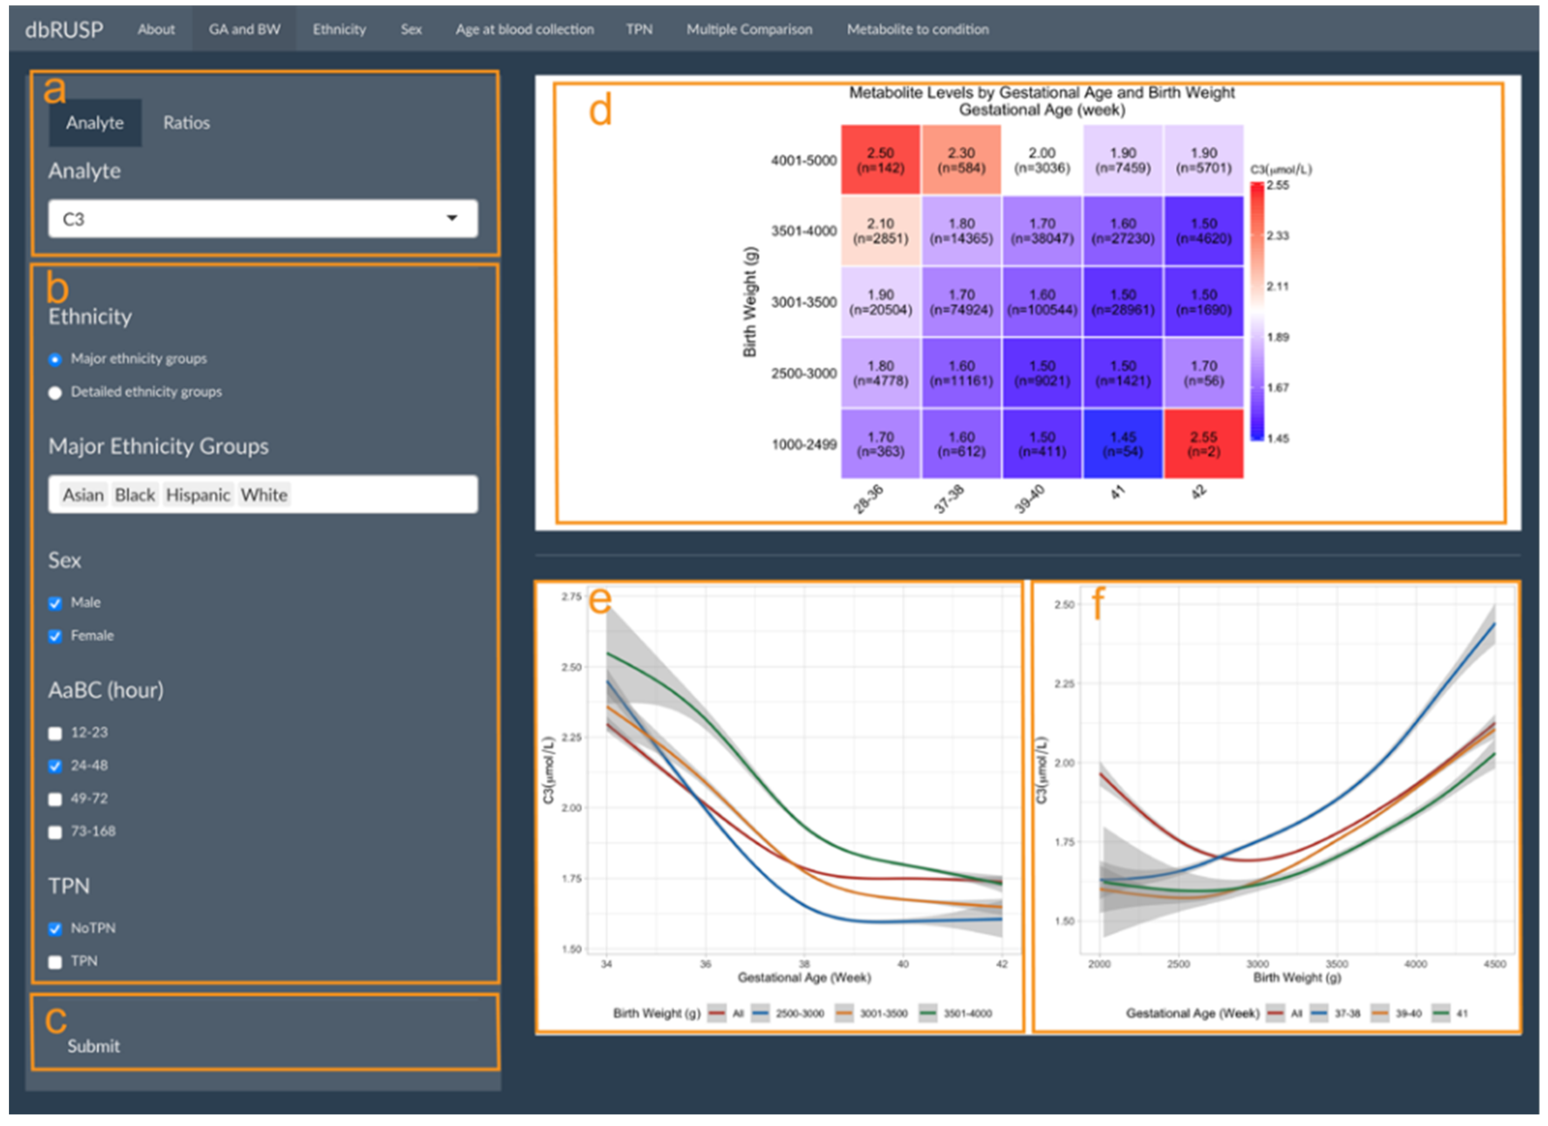Screen dimensions: 1548x1126
Task: Check the TPN checkbox
Action: point(56,962)
